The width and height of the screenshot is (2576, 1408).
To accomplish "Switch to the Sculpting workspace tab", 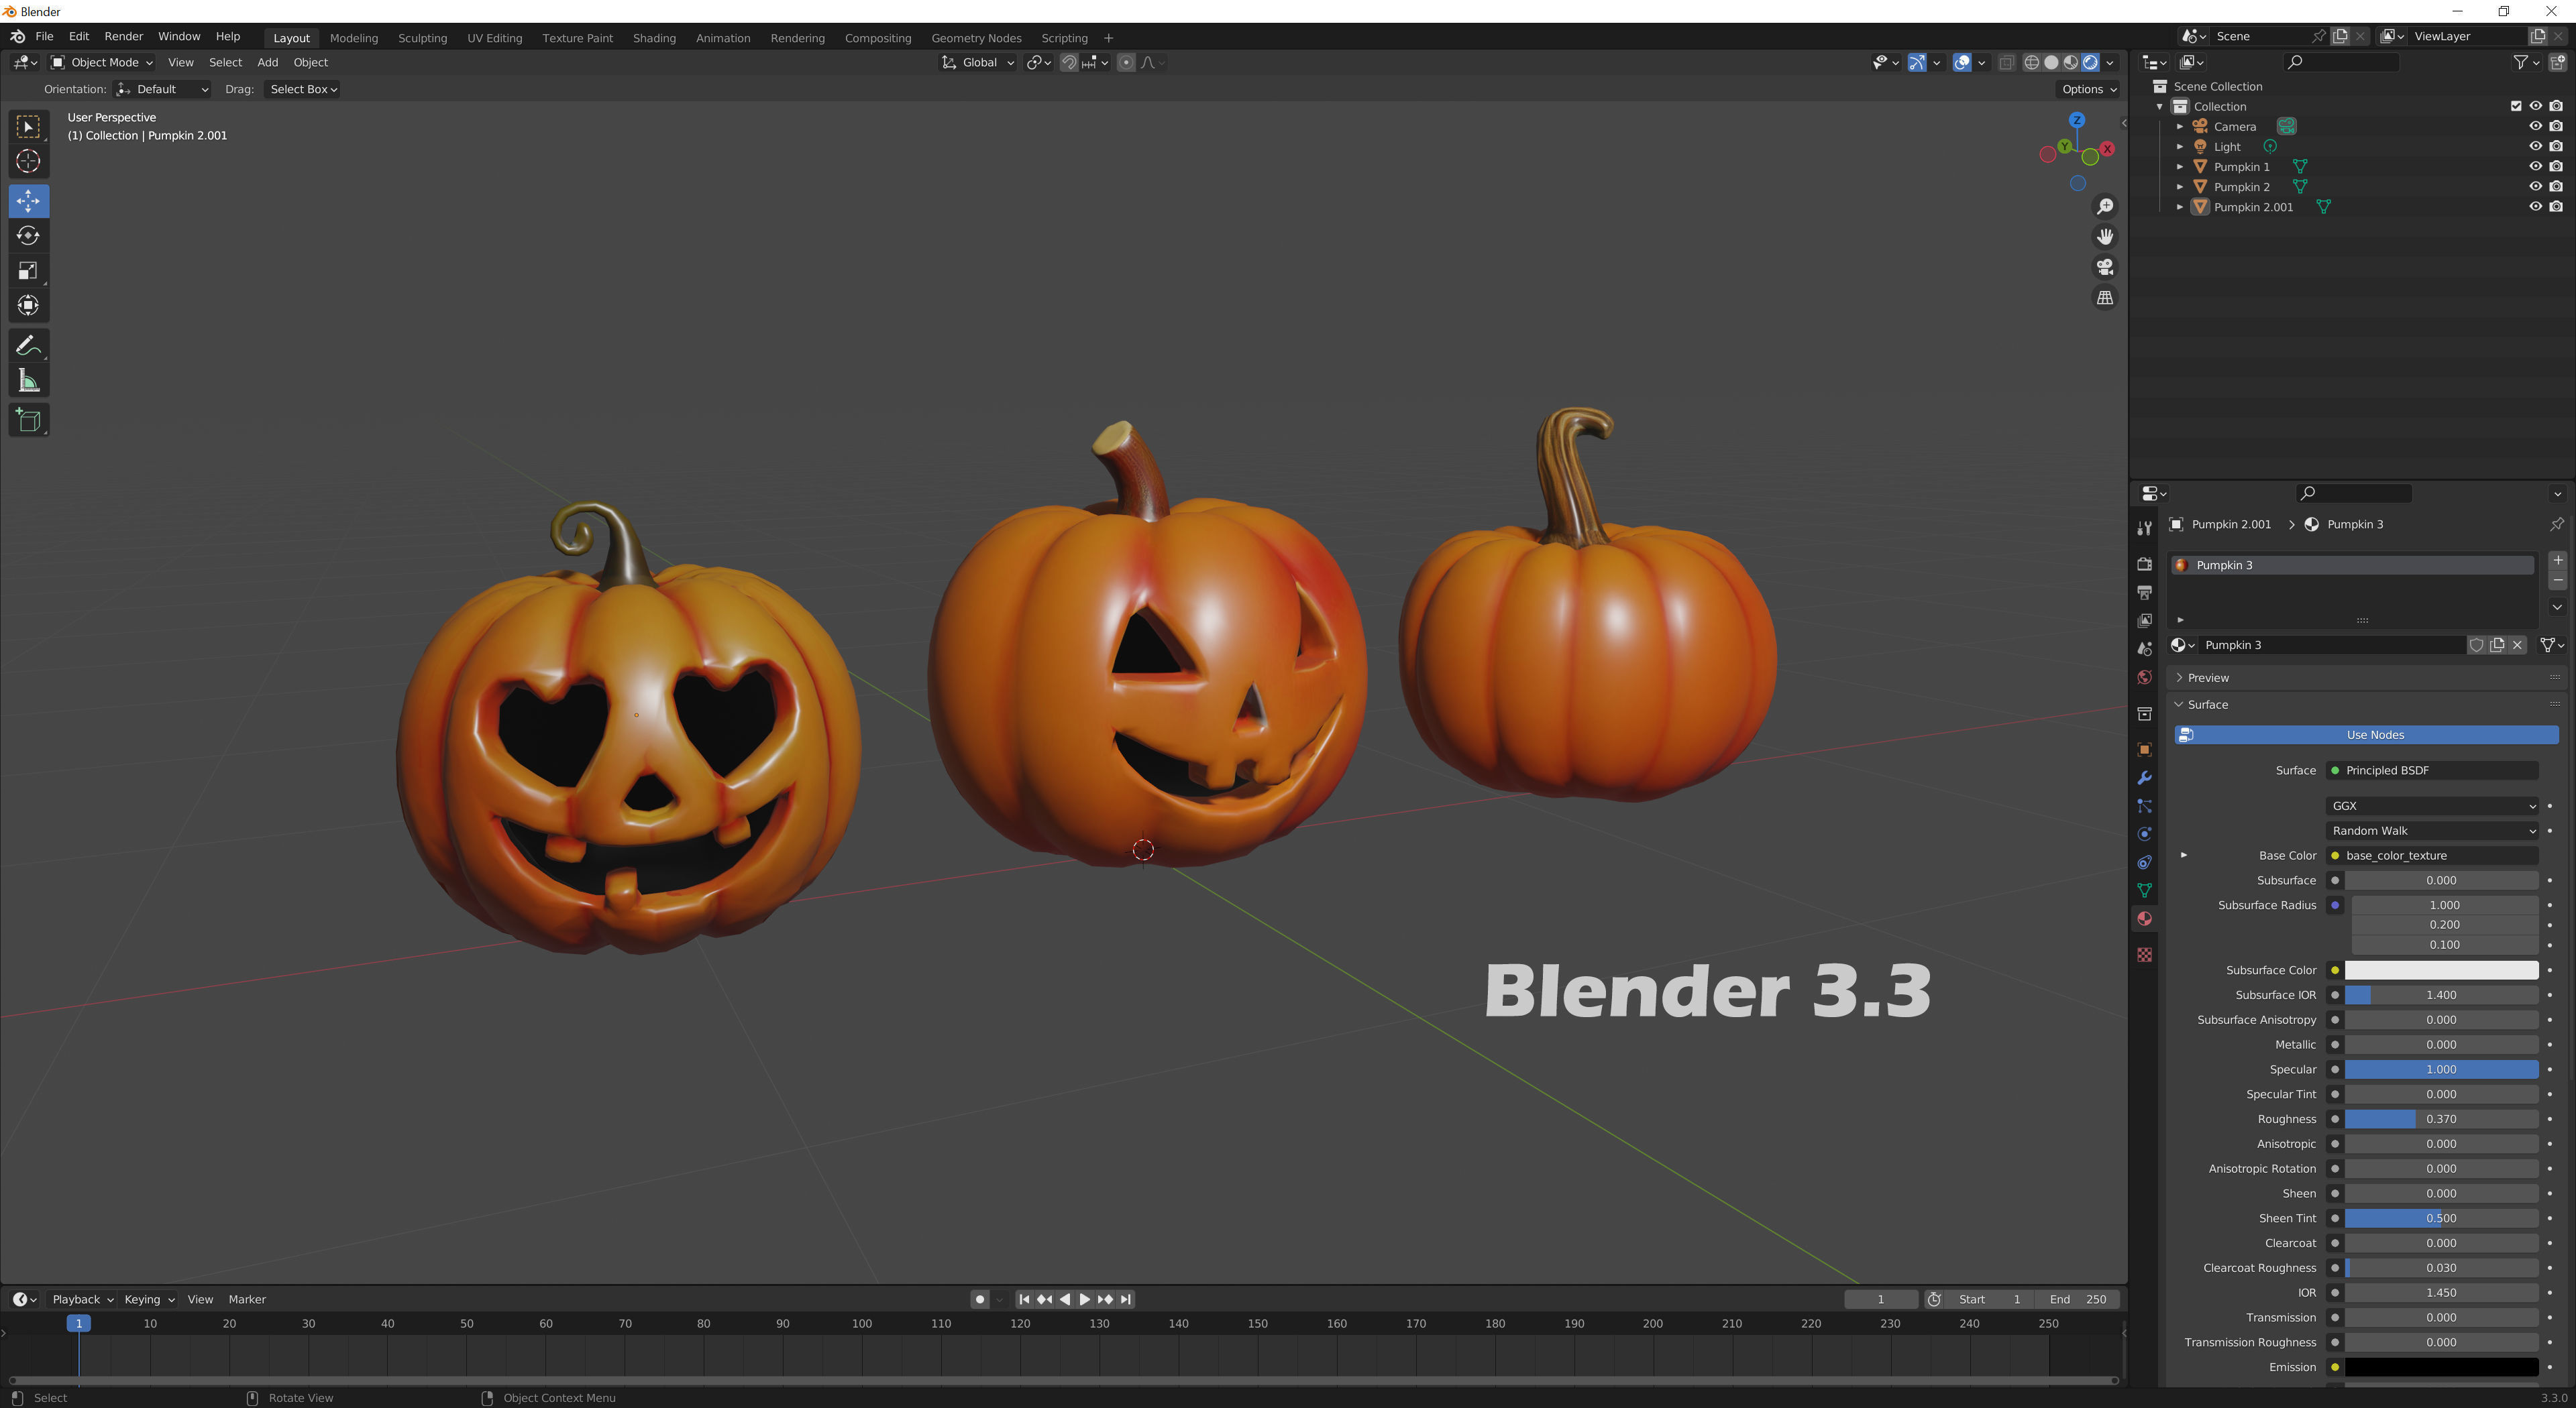I will (x=422, y=38).
